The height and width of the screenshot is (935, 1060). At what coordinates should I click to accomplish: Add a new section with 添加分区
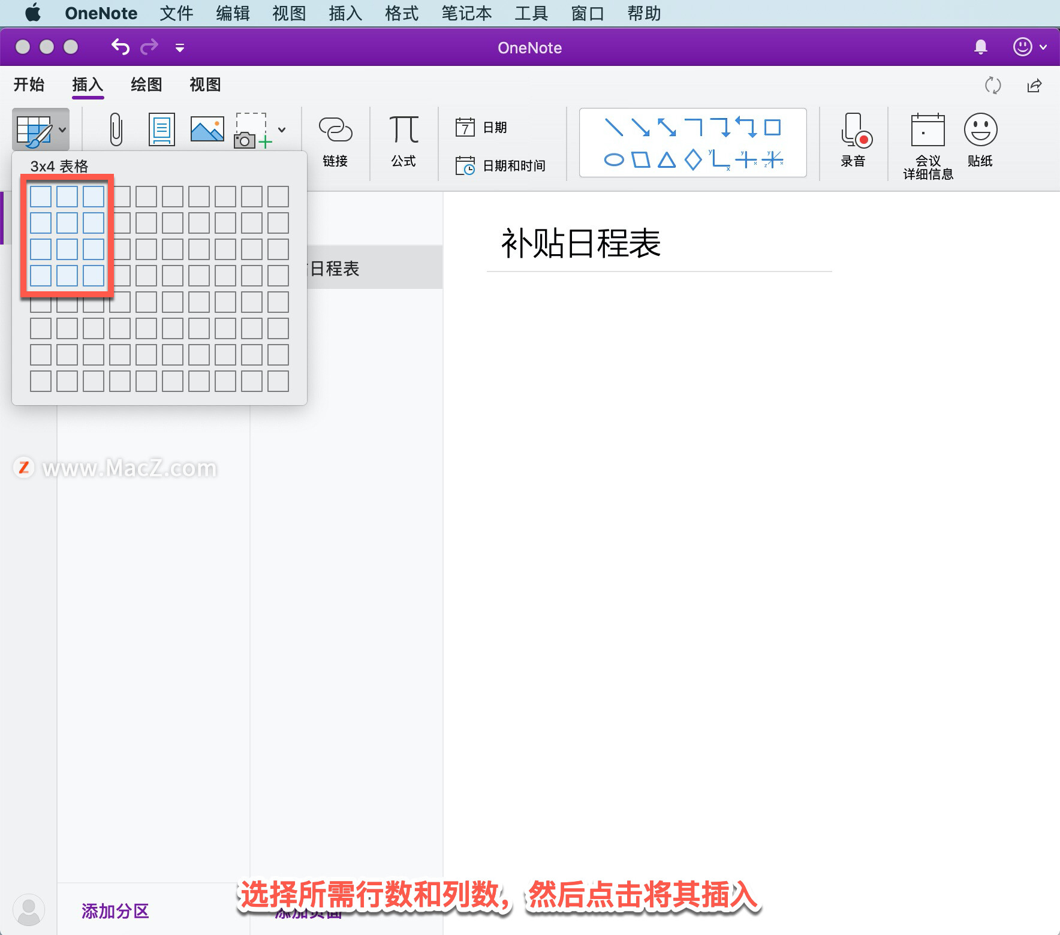[115, 911]
